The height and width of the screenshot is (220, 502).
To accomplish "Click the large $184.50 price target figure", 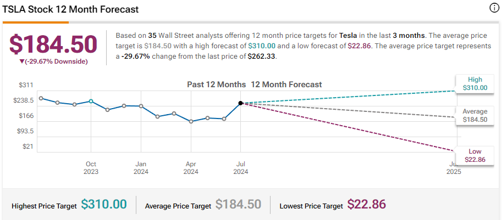I will click(53, 44).
